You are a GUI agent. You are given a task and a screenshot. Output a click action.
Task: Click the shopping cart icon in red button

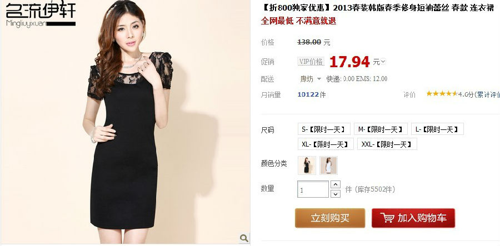(387, 218)
